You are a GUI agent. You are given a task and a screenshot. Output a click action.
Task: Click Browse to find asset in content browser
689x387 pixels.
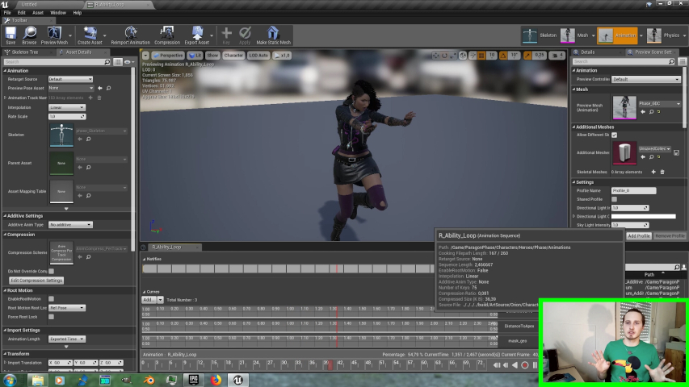29,35
